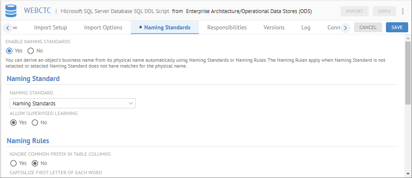Click the WEBCTC database icon

click(x=11, y=11)
